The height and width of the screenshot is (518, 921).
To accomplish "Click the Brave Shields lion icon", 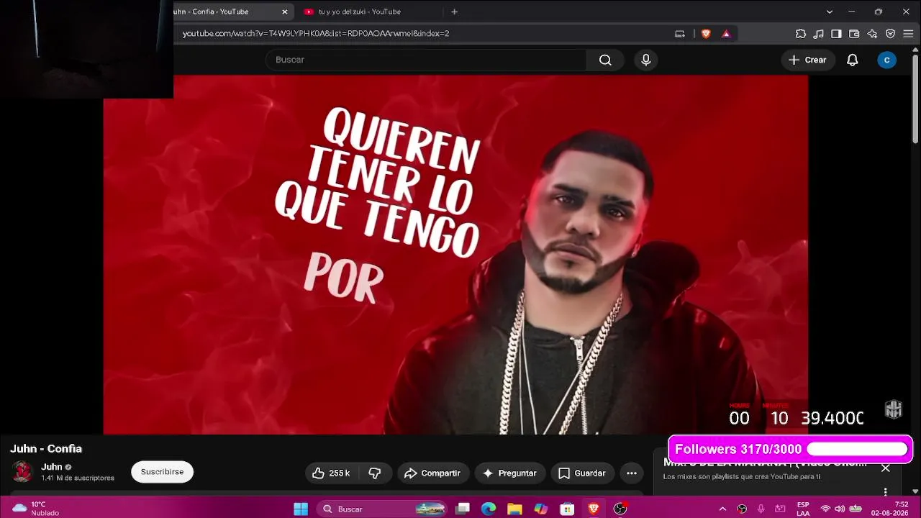I will pyautogui.click(x=706, y=33).
